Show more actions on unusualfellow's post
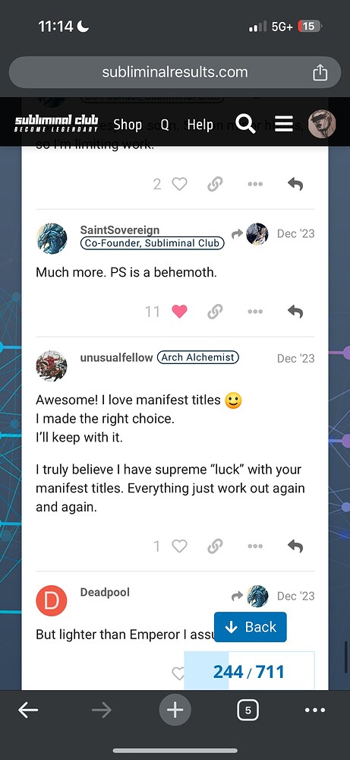The height and width of the screenshot is (760, 350). (255, 546)
